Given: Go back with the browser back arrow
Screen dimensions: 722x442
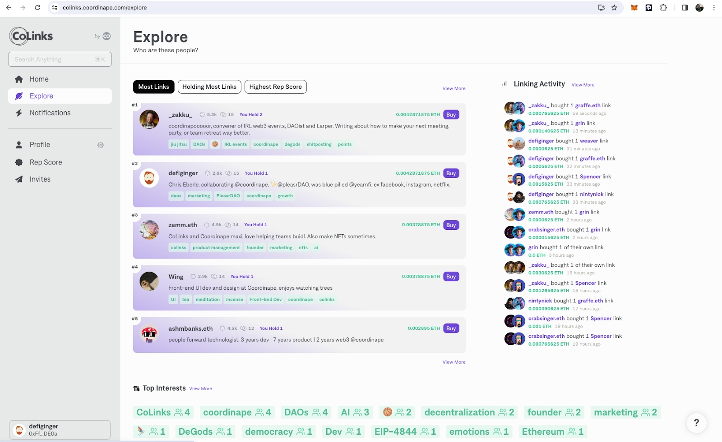Looking at the screenshot, I should 9,8.
